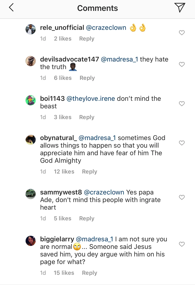Reply to rele_unofficial's comment
Image resolution: width=195 pixels, height=285 pixels.
coord(87,39)
